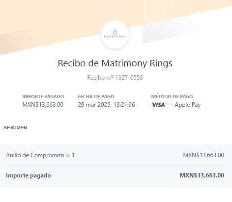Click the receipt number 1327-6553
232x202 pixels.
(x=129, y=78)
